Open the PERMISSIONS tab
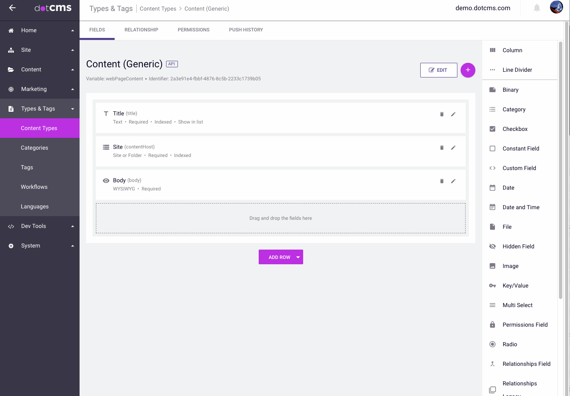The width and height of the screenshot is (570, 396). (193, 30)
